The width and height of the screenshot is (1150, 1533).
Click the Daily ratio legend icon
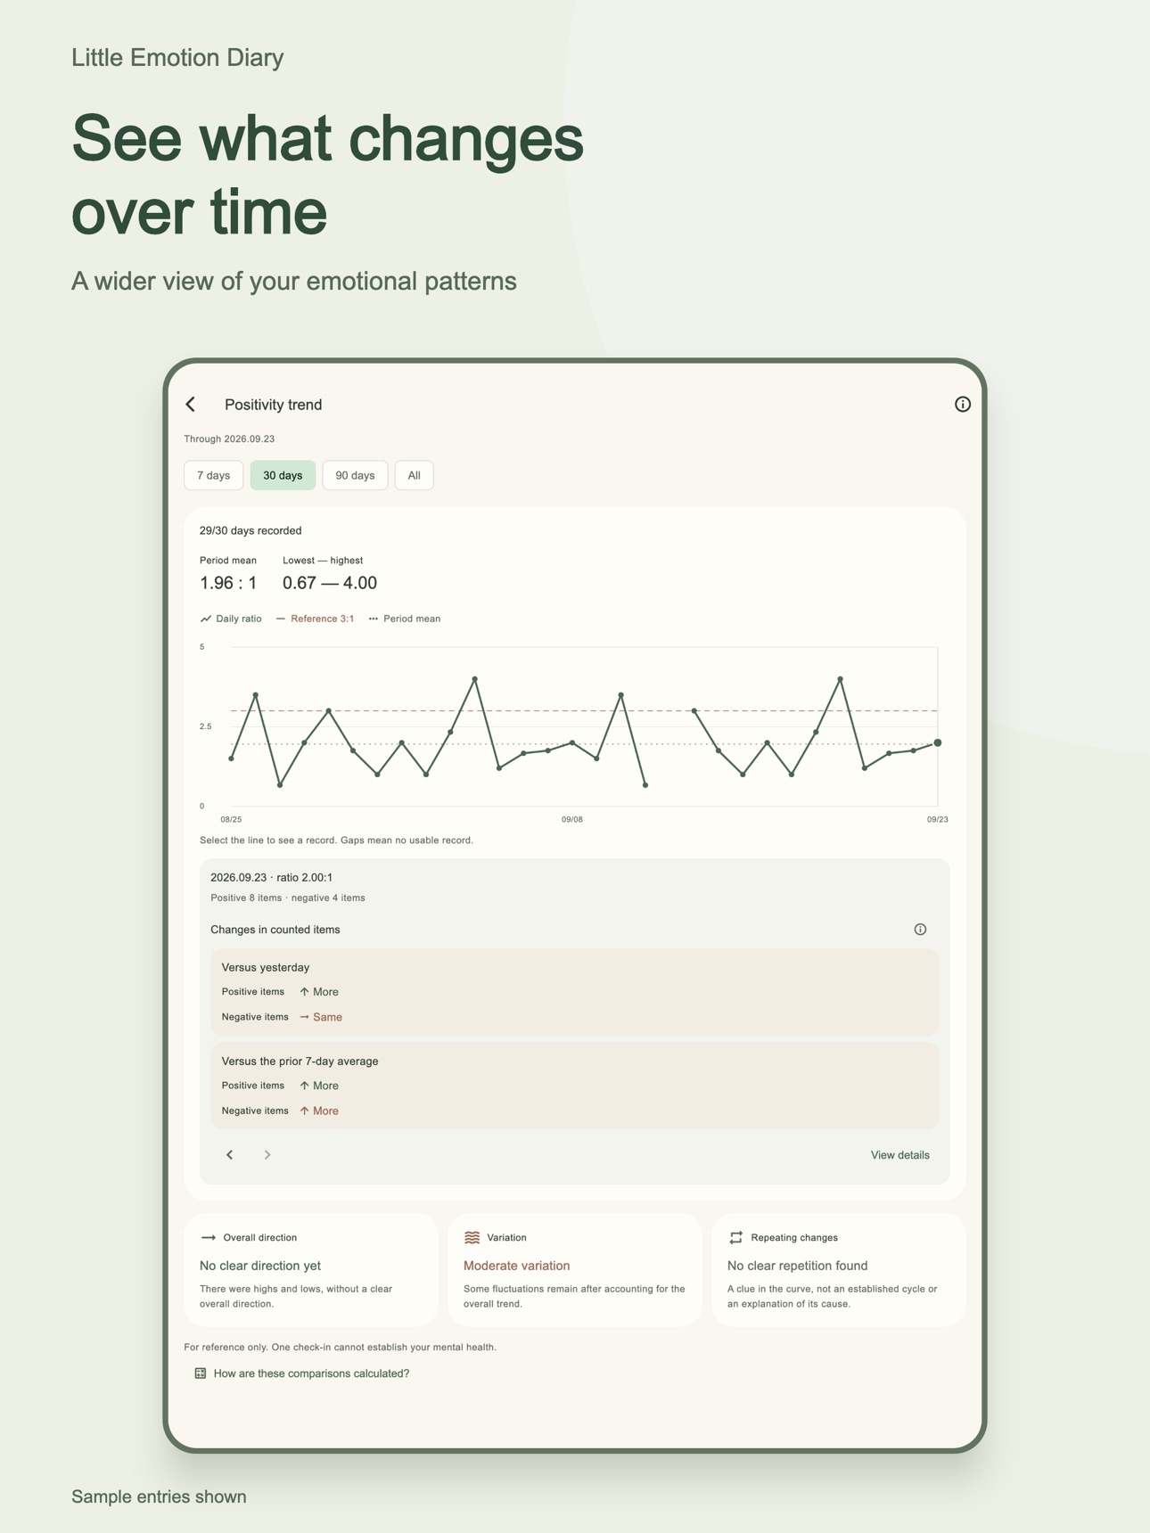[206, 619]
